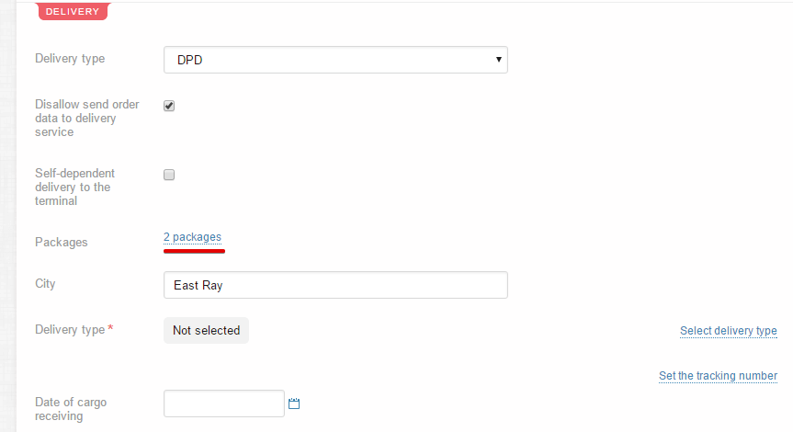
Task: Click the DELIVERY section badge
Action: [x=72, y=11]
